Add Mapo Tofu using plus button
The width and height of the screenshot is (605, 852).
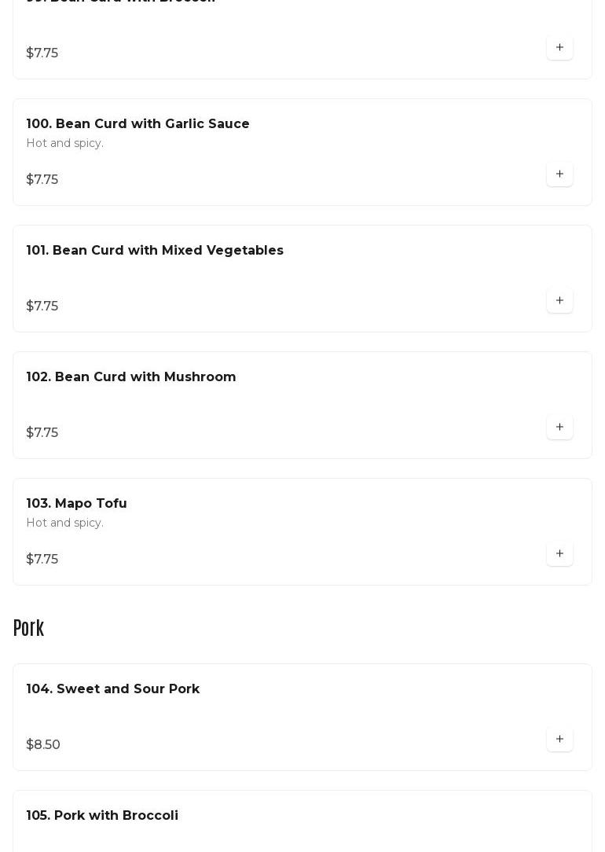click(559, 553)
